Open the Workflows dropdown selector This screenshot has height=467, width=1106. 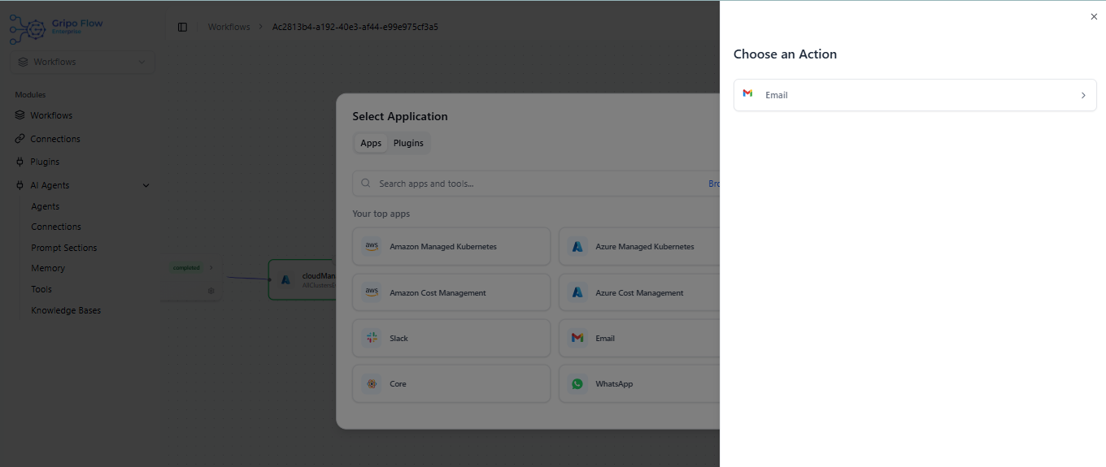(x=81, y=62)
